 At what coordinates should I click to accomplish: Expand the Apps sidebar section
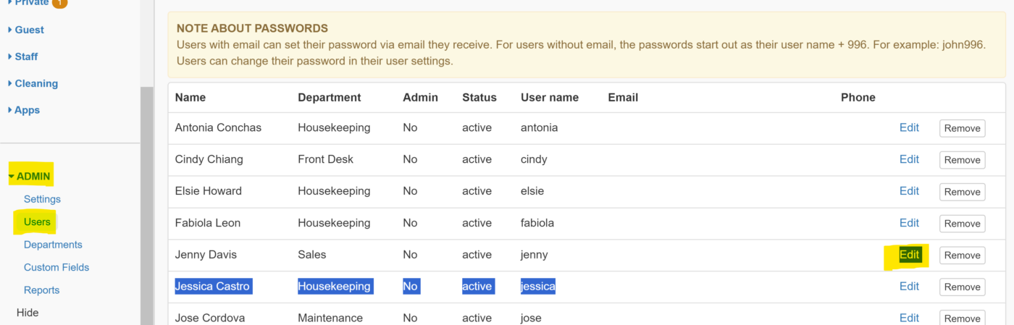point(24,110)
